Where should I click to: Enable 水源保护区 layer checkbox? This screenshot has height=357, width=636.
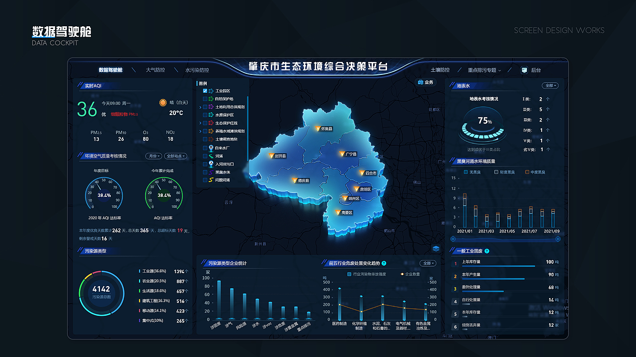(x=205, y=115)
